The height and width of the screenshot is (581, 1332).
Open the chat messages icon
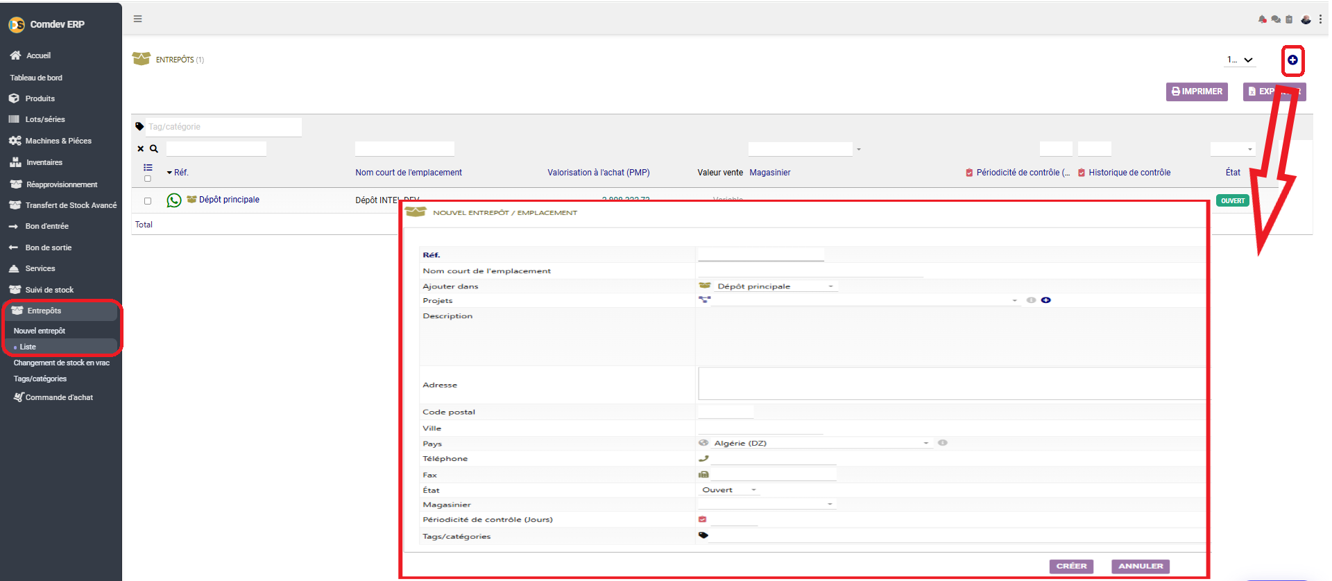[1276, 19]
